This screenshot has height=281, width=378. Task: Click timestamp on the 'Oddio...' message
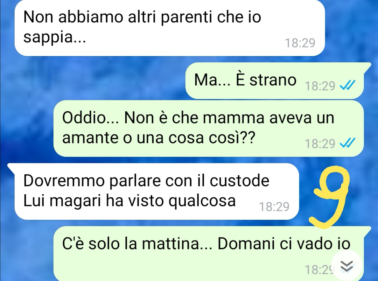pos(320,143)
